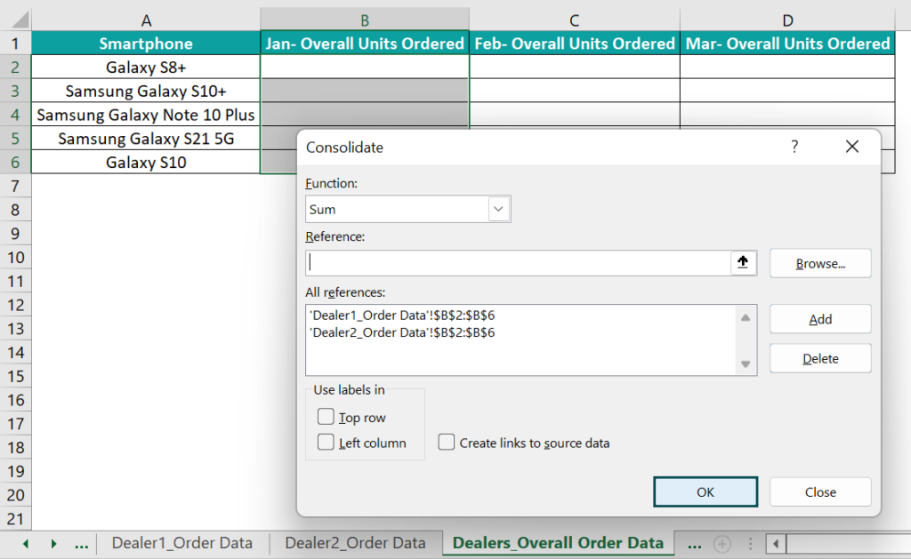Screen dimensions: 911x559
Task: Click OK in Consolidate dialog
Action: pyautogui.click(x=705, y=491)
